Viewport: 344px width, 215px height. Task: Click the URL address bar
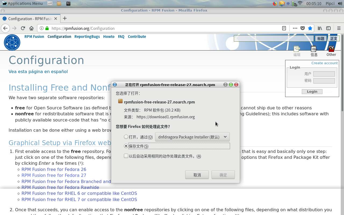point(164,28)
